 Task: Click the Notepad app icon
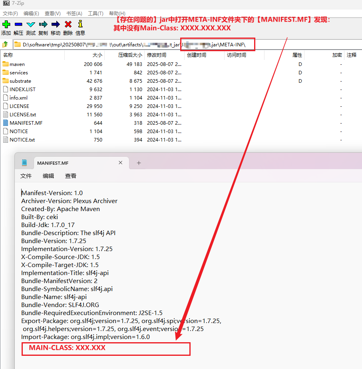click(x=24, y=163)
